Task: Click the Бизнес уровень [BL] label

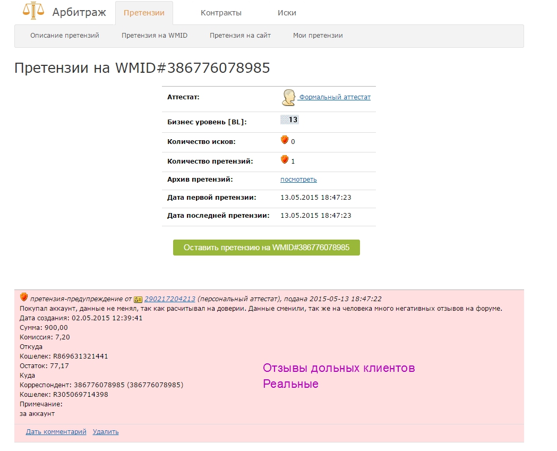Action: 207,122
